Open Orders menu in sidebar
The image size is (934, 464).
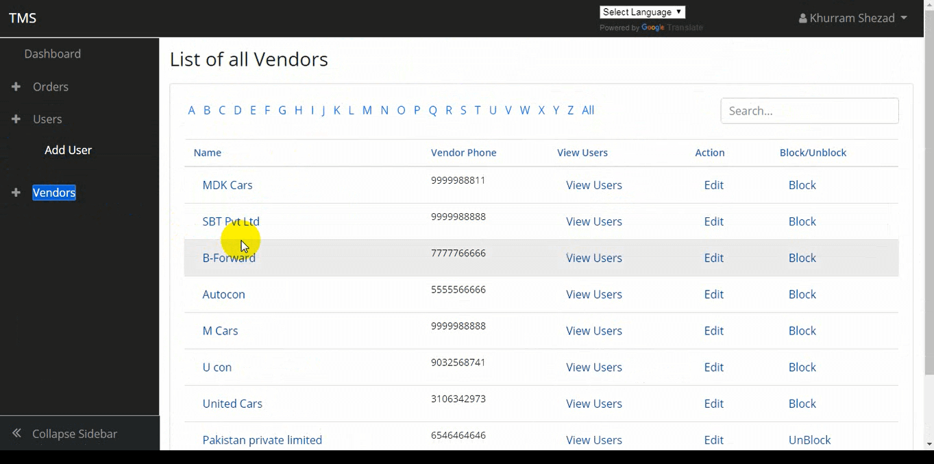click(x=51, y=86)
